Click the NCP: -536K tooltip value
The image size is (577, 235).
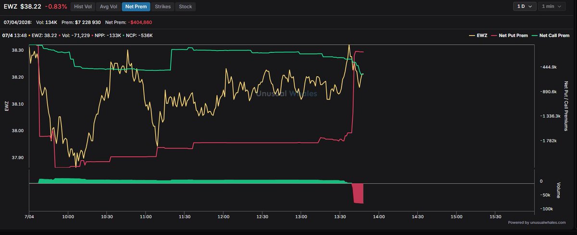click(x=138, y=35)
